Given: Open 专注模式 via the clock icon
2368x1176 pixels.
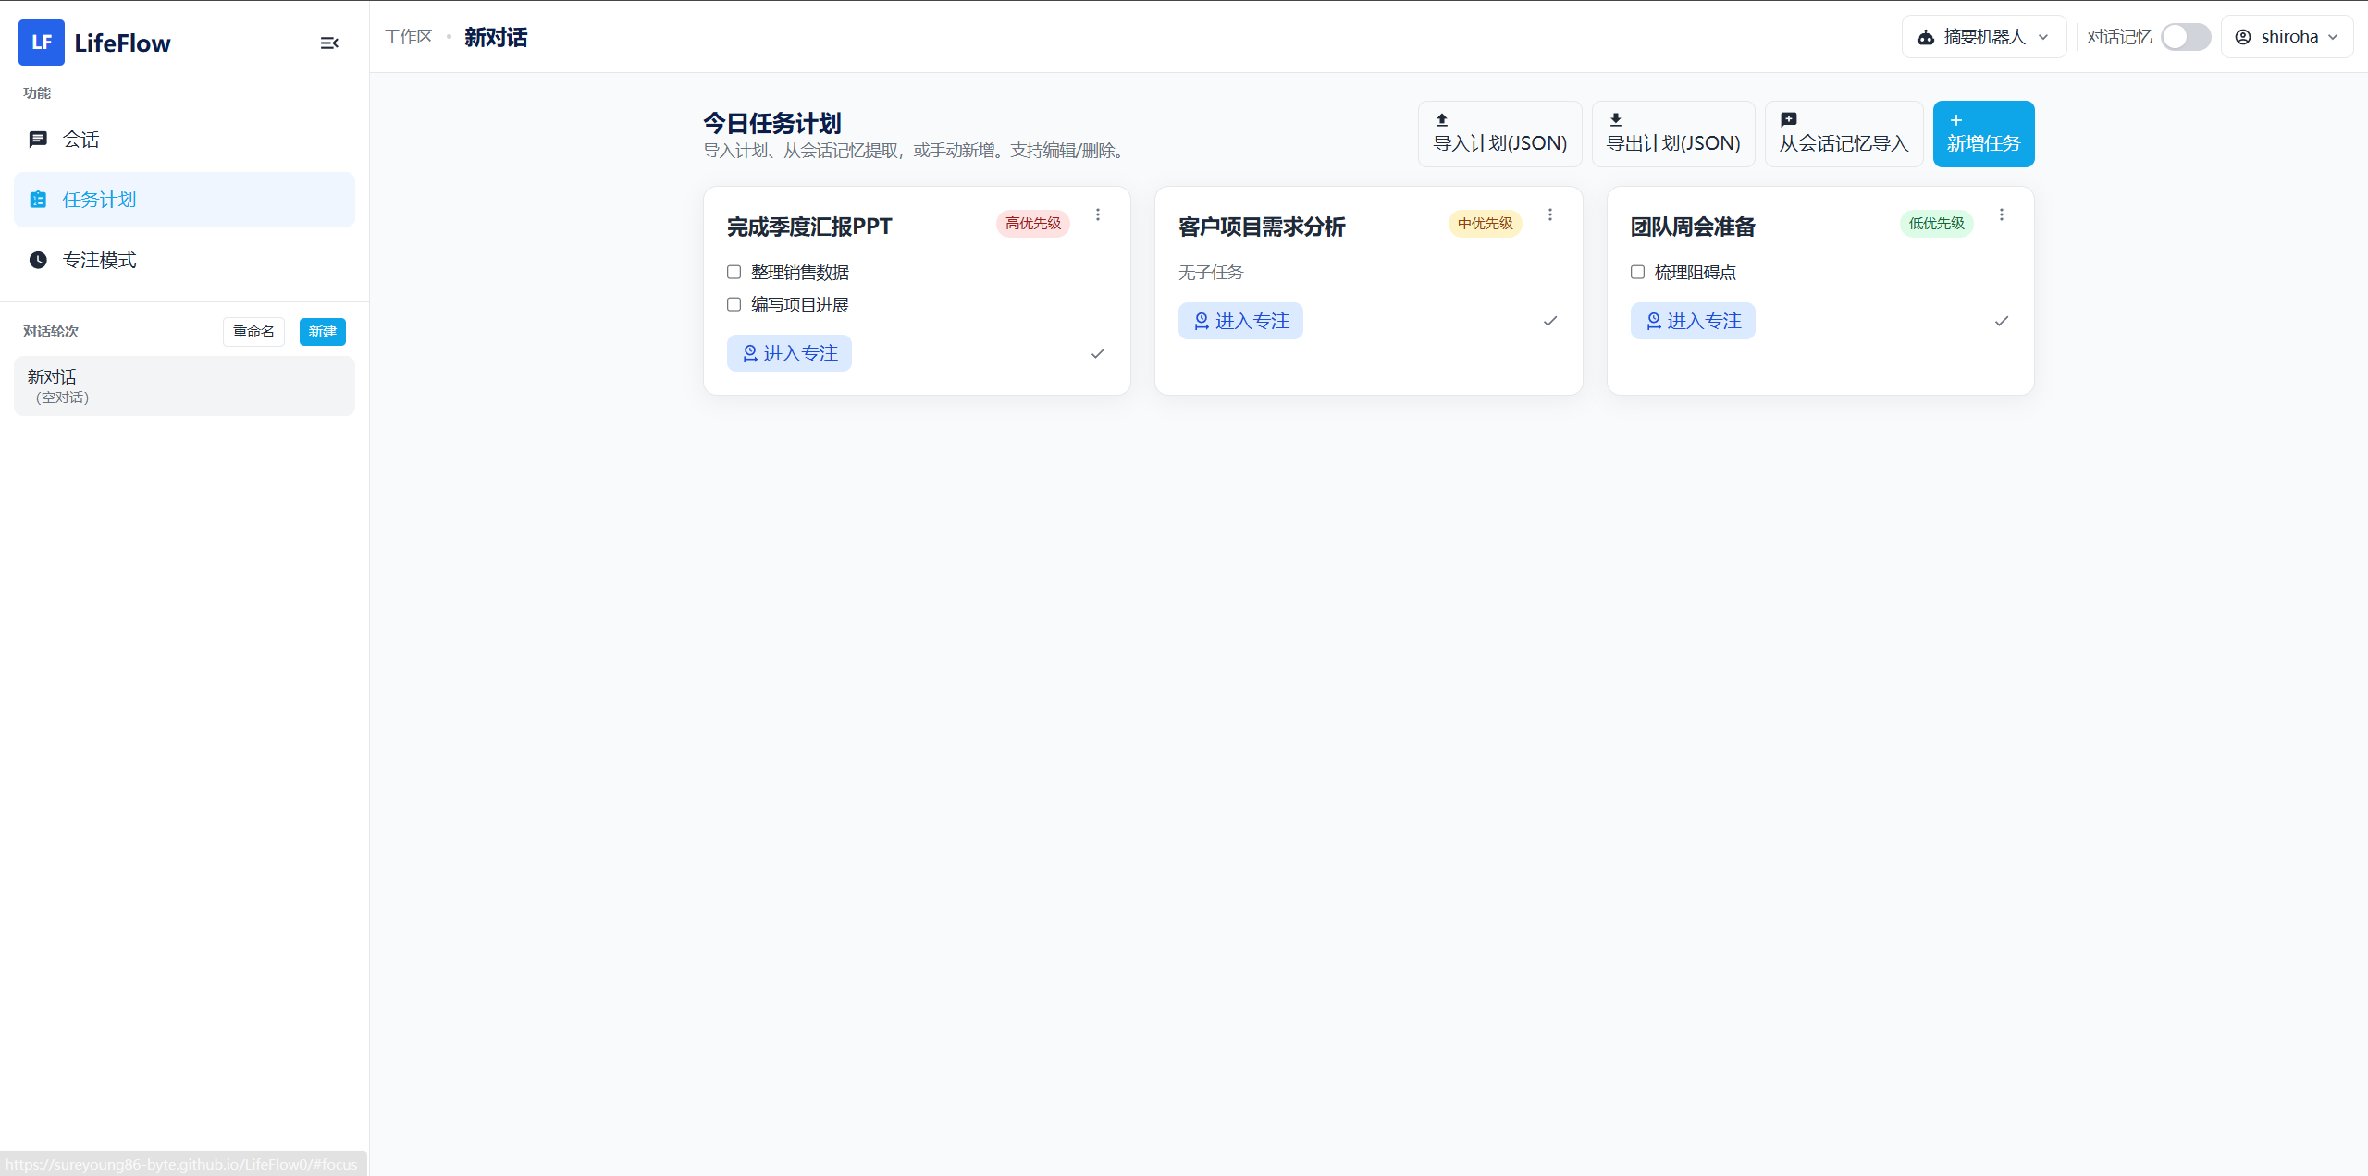Looking at the screenshot, I should (38, 260).
